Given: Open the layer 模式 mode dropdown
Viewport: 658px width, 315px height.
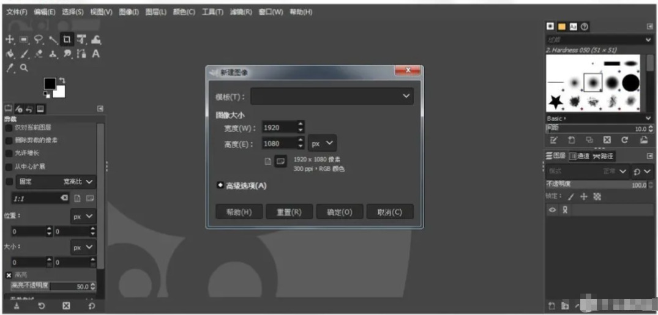Looking at the screenshot, I should pos(586,171).
